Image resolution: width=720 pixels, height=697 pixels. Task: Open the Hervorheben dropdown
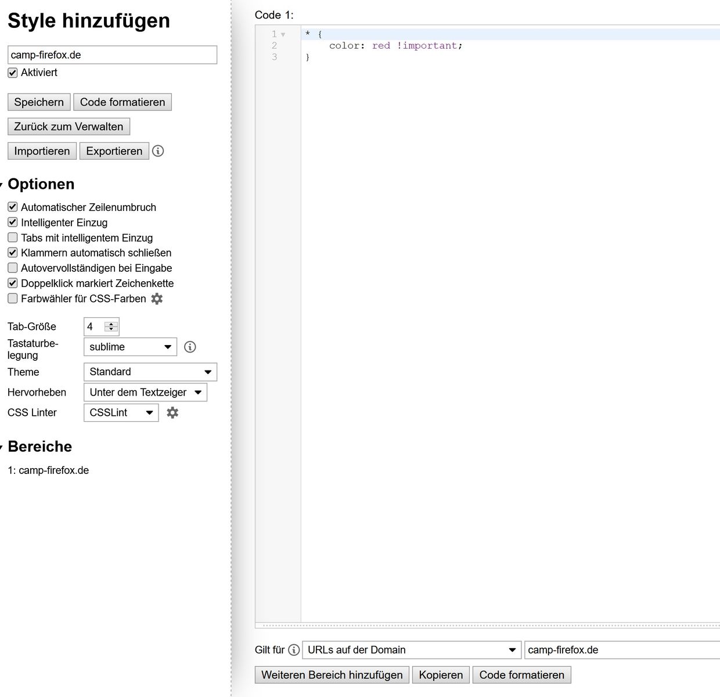[145, 392]
